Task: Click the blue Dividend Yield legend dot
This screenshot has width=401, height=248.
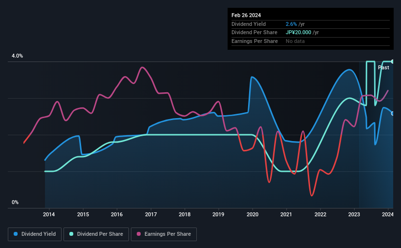Action: 16,234
